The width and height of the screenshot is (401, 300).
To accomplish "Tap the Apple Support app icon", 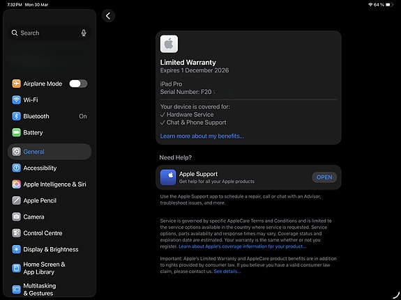I will coord(168,177).
